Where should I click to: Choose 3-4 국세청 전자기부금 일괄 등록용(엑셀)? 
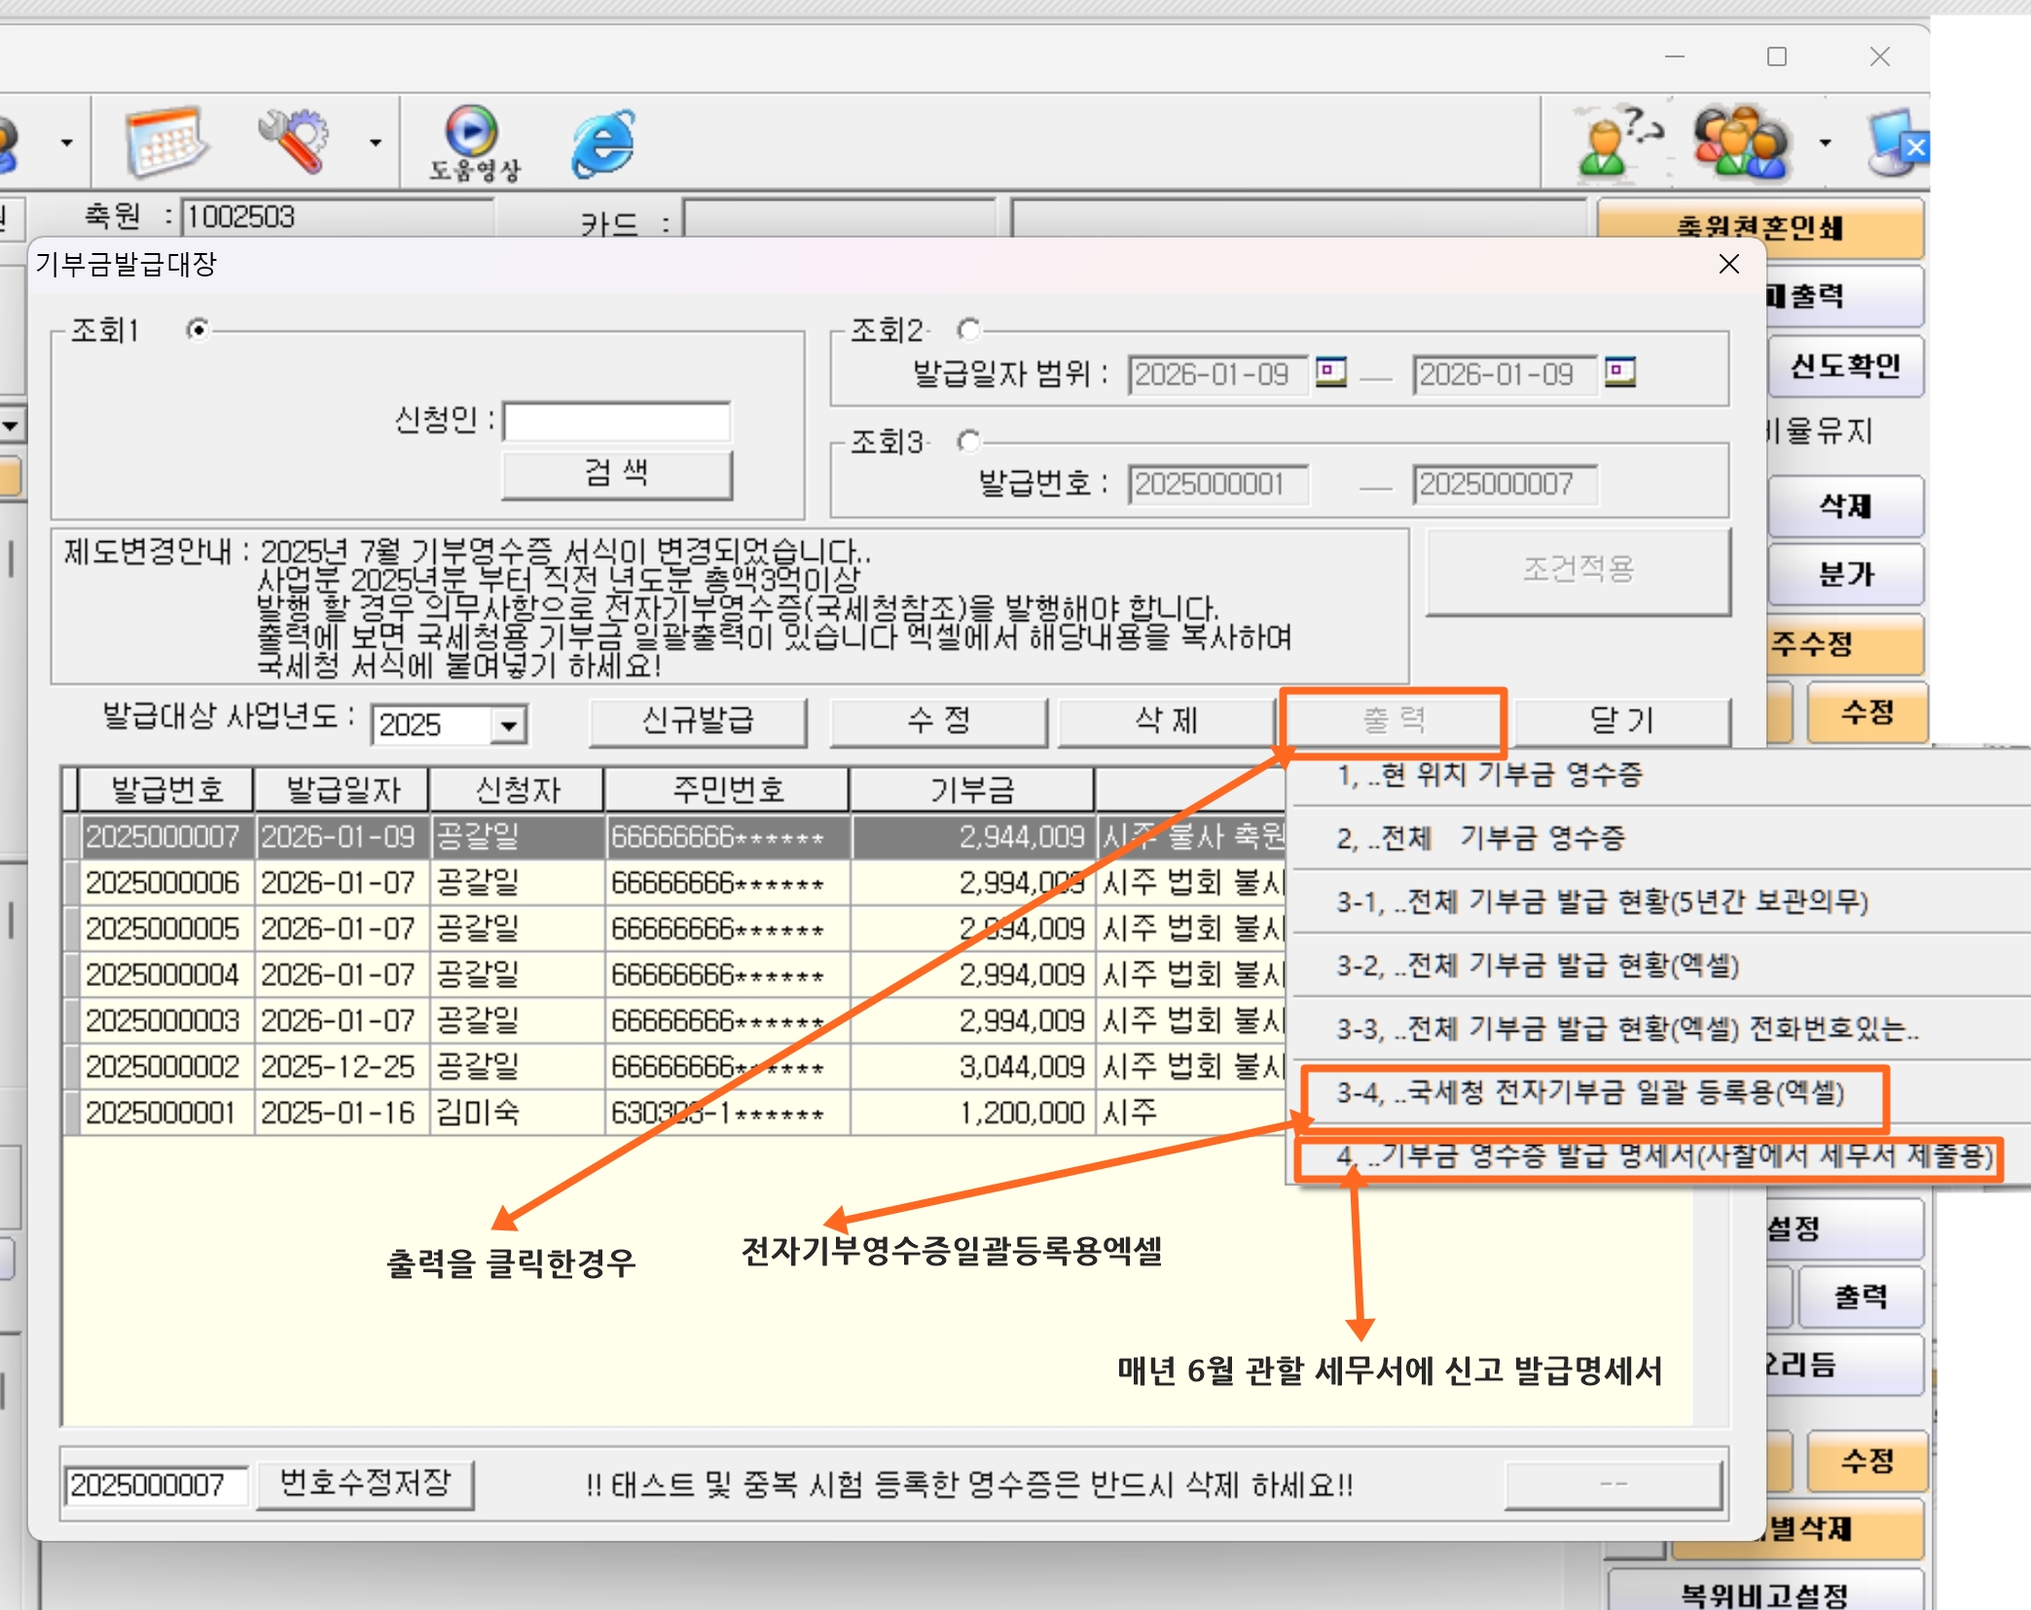(x=1590, y=1093)
